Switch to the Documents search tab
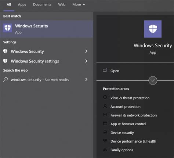Image resolution: width=174 pixels, height=158 pixels. (42, 4)
